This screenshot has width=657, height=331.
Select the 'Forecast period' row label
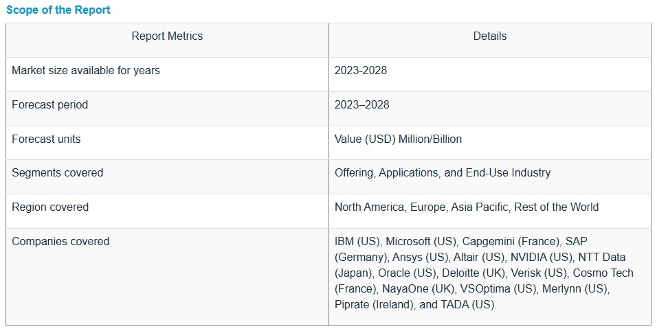[49, 105]
